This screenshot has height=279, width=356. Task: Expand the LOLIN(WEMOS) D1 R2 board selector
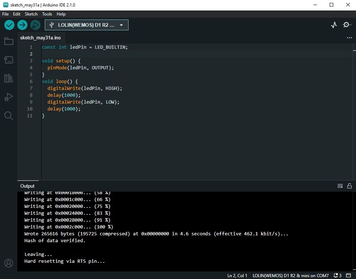coord(87,25)
